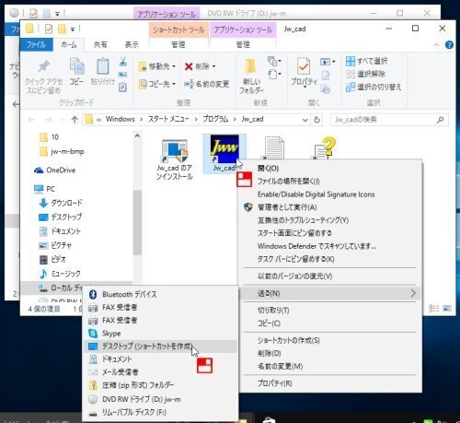
Task: Switch to the 表示 ribbon tab
Action: click(x=132, y=45)
